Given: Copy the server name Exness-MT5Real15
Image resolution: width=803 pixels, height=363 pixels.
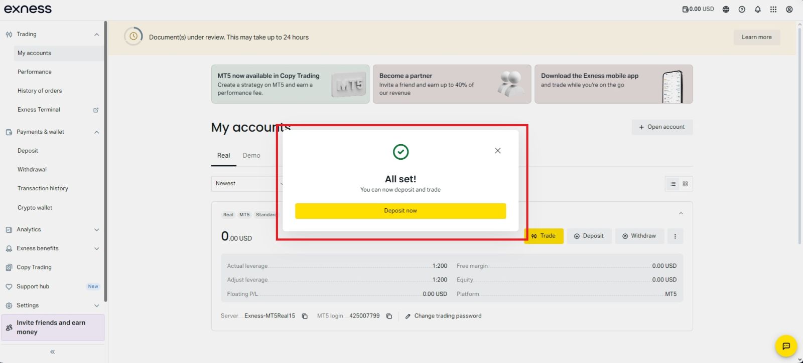Looking at the screenshot, I should tap(305, 316).
